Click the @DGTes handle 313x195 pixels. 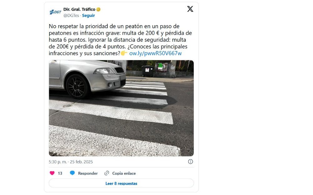tap(71, 15)
